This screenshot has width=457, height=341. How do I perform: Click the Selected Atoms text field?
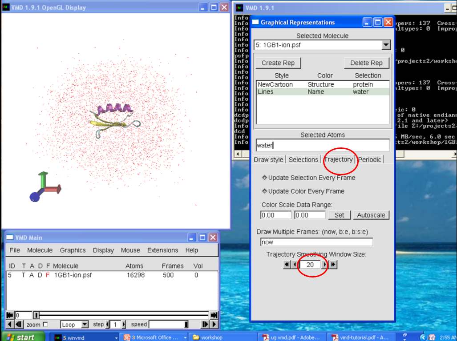323,145
